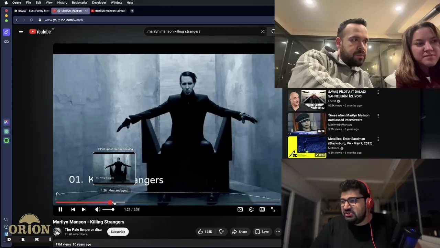
Task: Open the Developer menu
Action: point(99,2)
